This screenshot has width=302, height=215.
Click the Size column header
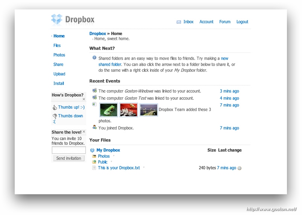tap(212, 150)
